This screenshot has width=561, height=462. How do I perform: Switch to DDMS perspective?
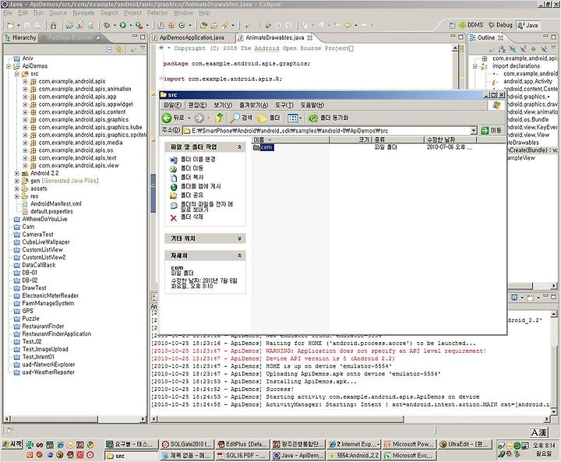[x=471, y=25]
